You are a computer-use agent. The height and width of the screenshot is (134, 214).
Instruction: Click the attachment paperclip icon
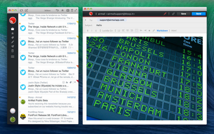[x=173, y=14]
